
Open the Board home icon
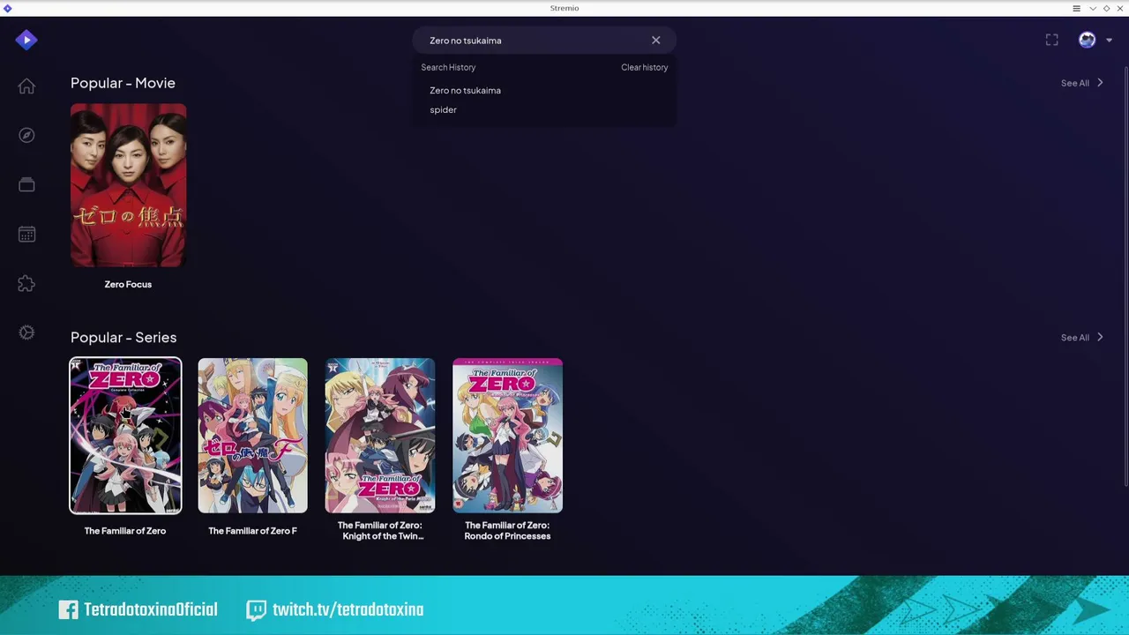26,86
